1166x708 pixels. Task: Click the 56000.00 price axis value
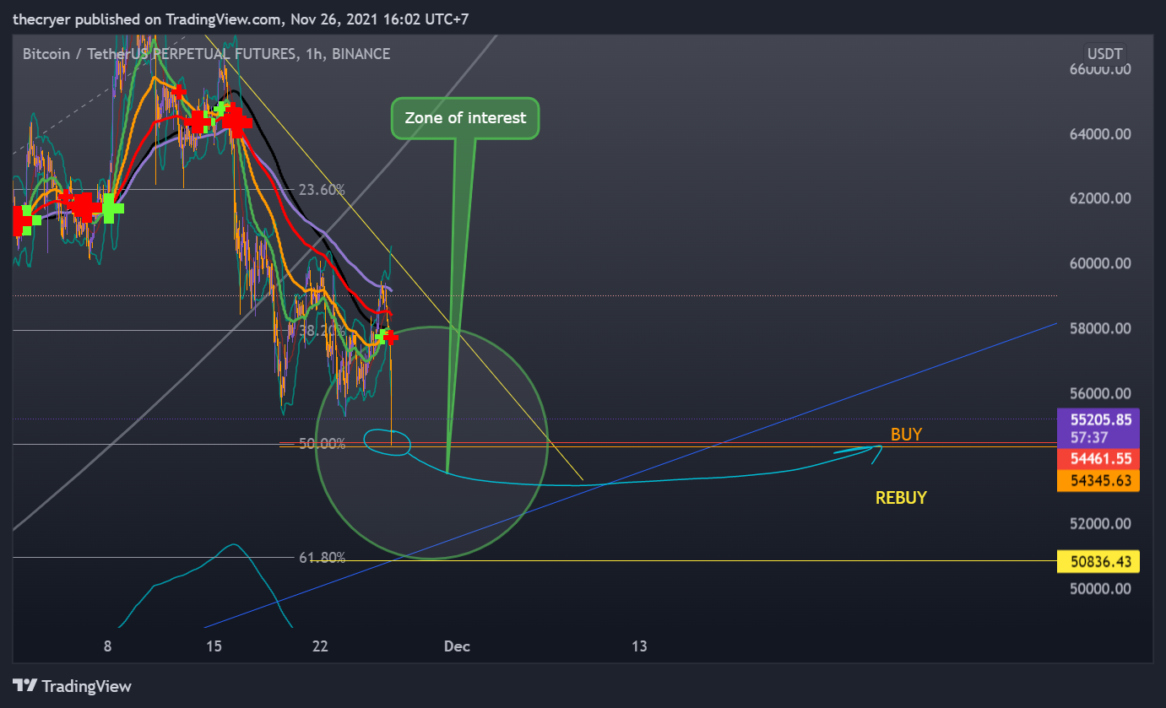(x=1099, y=393)
